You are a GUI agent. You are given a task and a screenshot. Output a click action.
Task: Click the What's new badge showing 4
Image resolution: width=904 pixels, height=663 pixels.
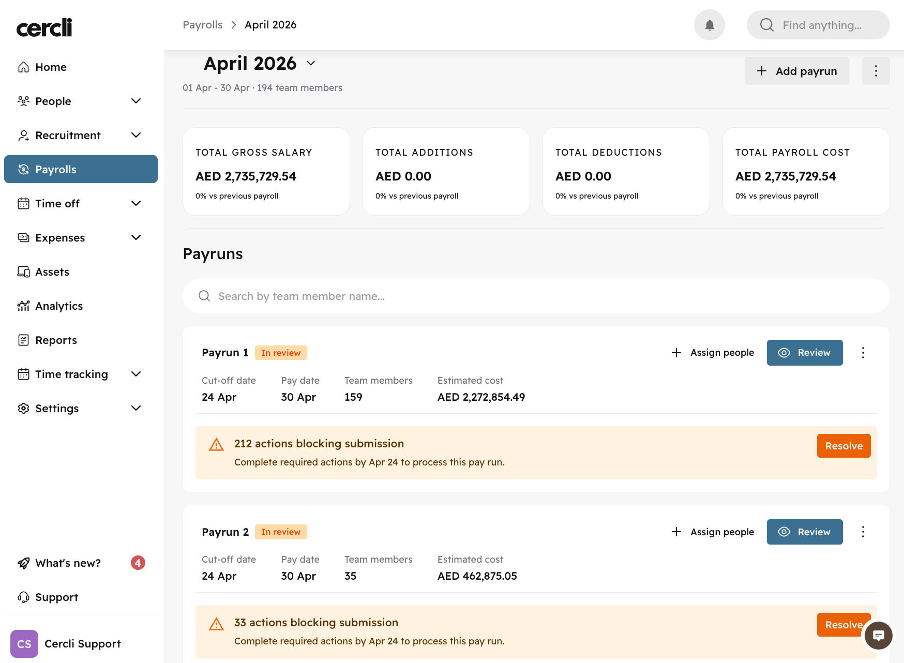point(138,563)
